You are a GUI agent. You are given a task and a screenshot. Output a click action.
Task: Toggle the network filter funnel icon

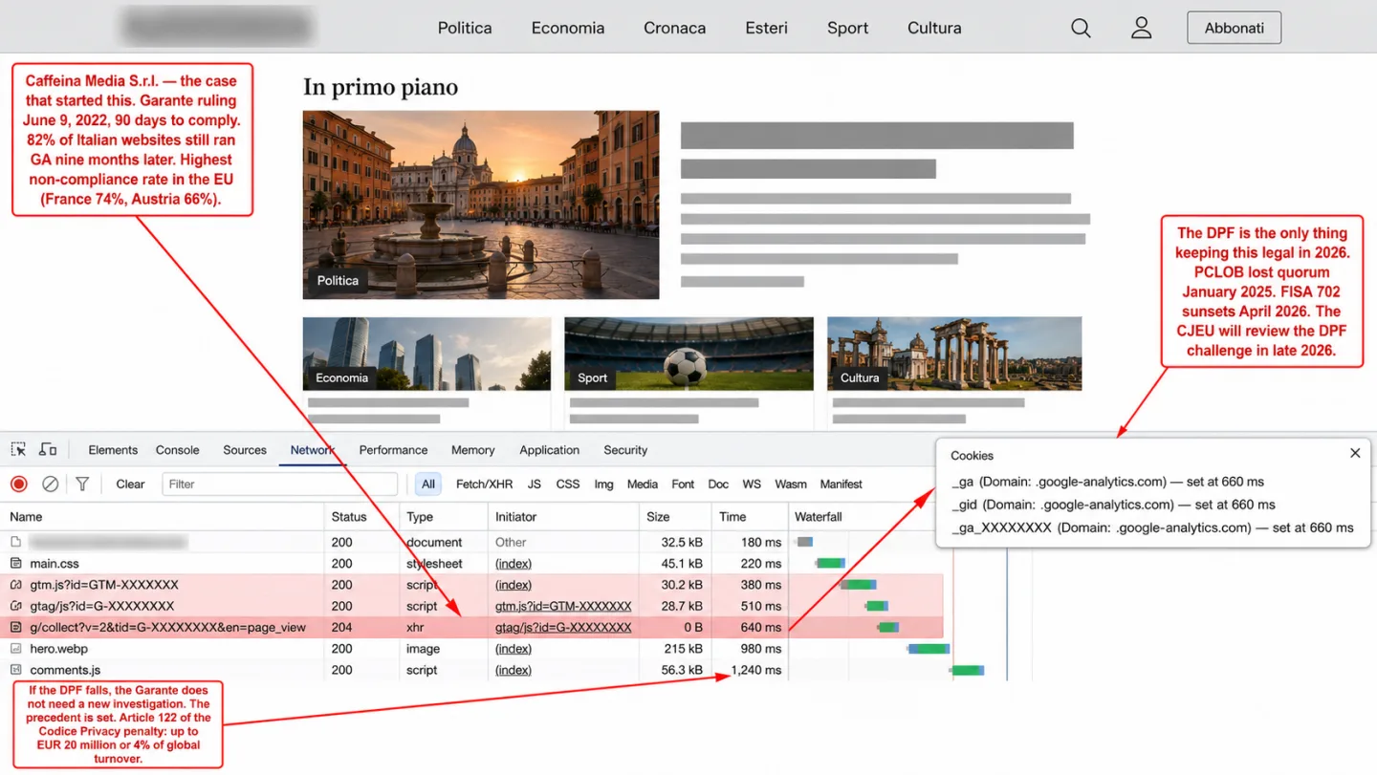coord(82,484)
